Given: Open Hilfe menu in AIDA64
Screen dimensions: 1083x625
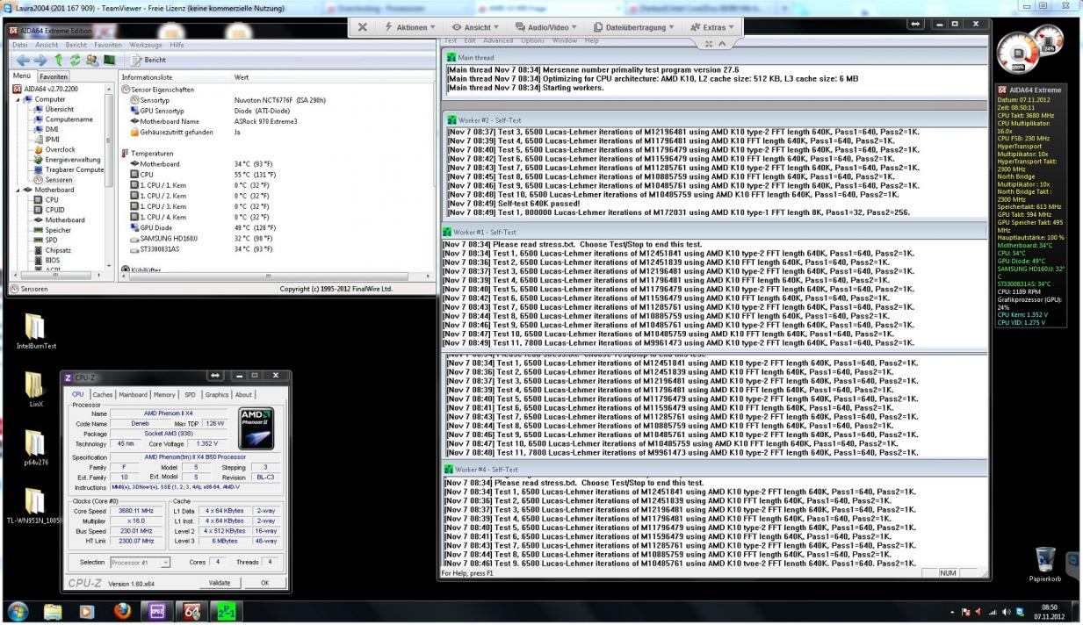Looking at the screenshot, I should click(x=177, y=44).
